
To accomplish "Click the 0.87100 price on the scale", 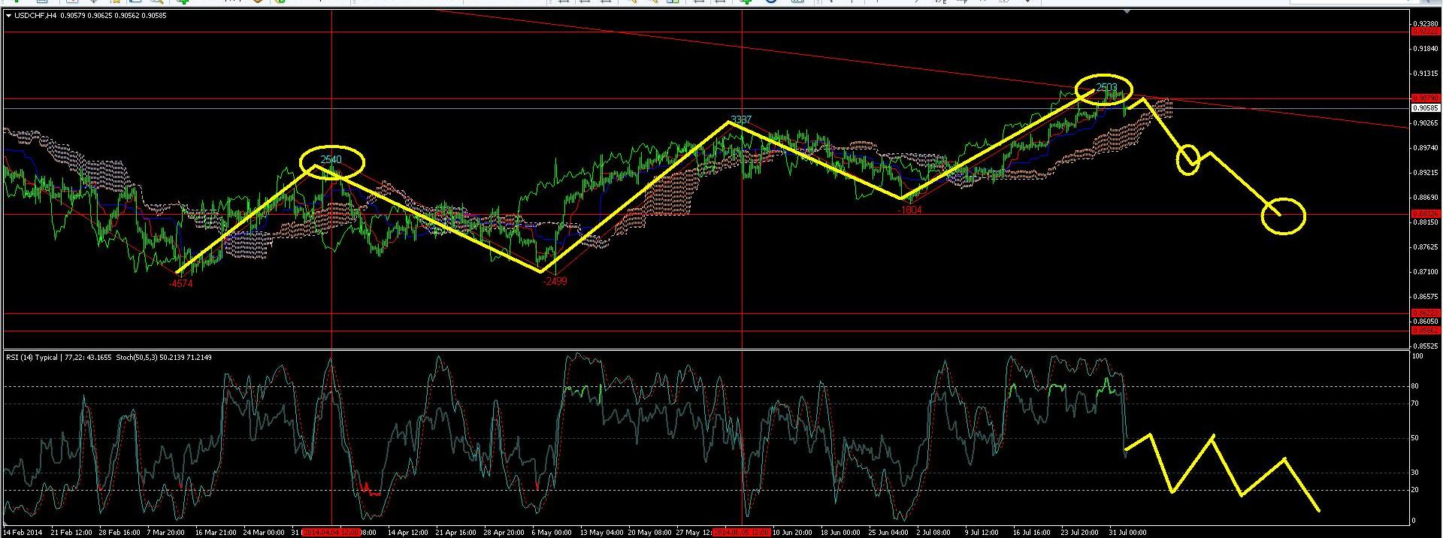I will [1425, 272].
